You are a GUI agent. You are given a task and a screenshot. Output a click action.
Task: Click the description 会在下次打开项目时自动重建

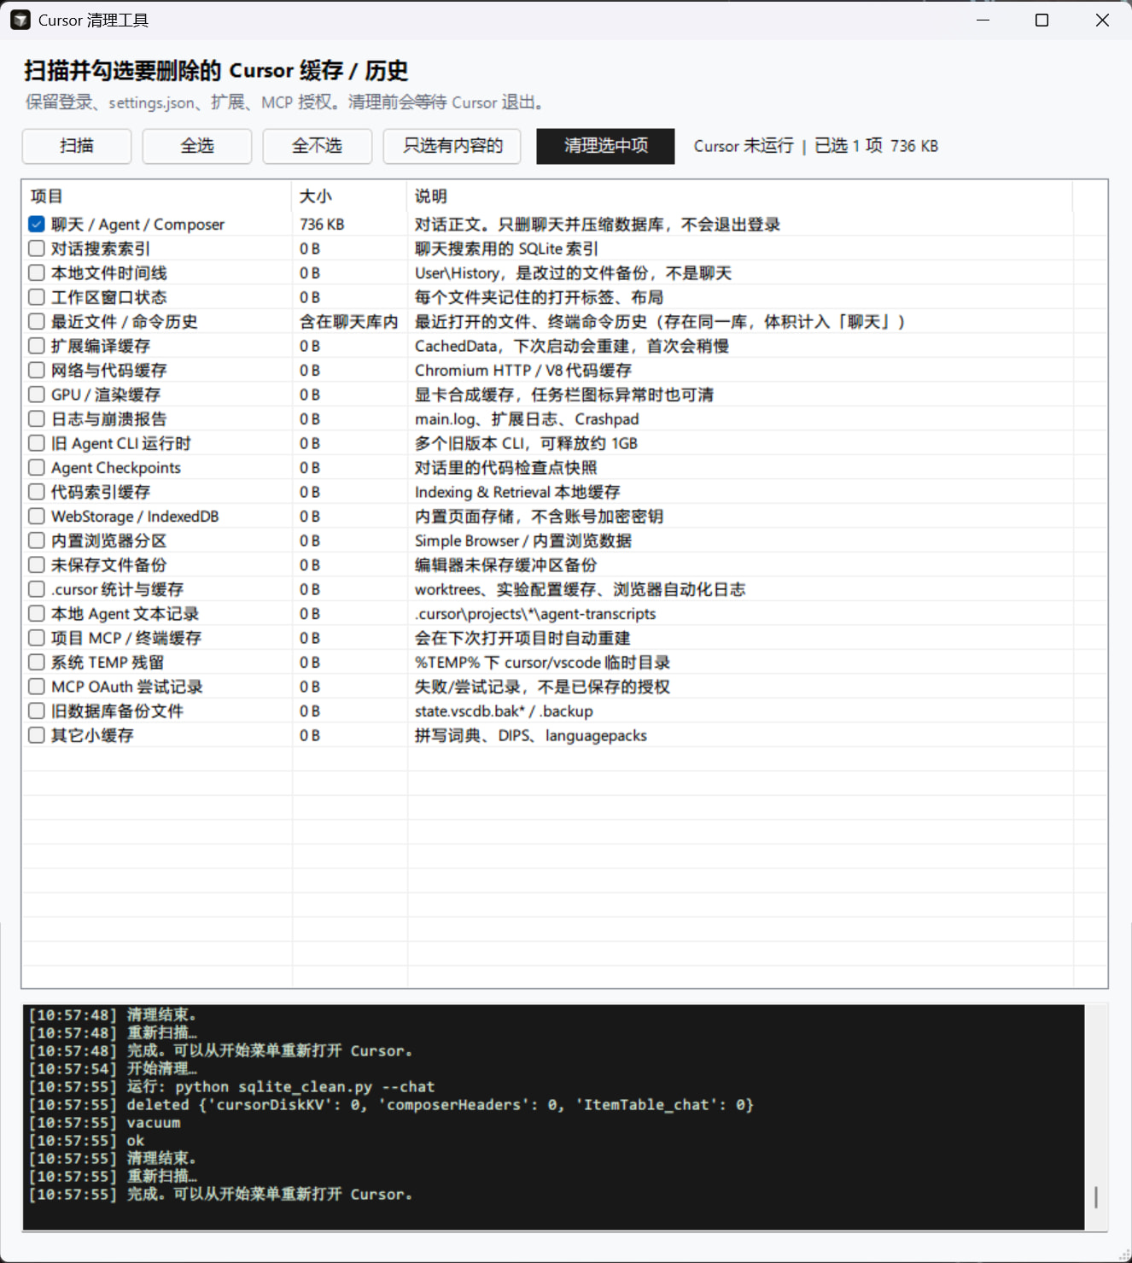tap(522, 638)
